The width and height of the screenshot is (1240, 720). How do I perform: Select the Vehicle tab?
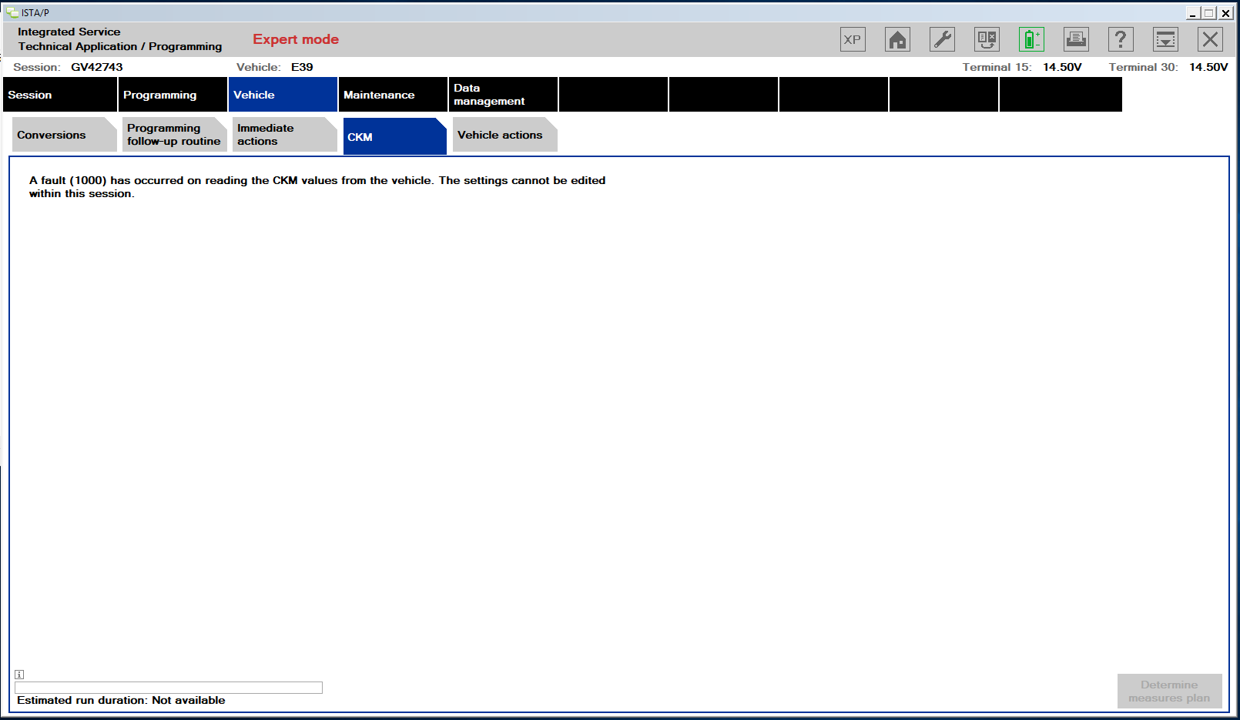(283, 95)
